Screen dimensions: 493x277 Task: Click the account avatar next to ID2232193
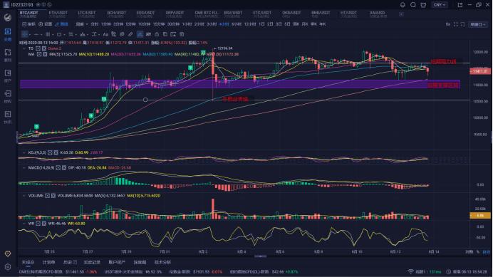tap(6, 5)
